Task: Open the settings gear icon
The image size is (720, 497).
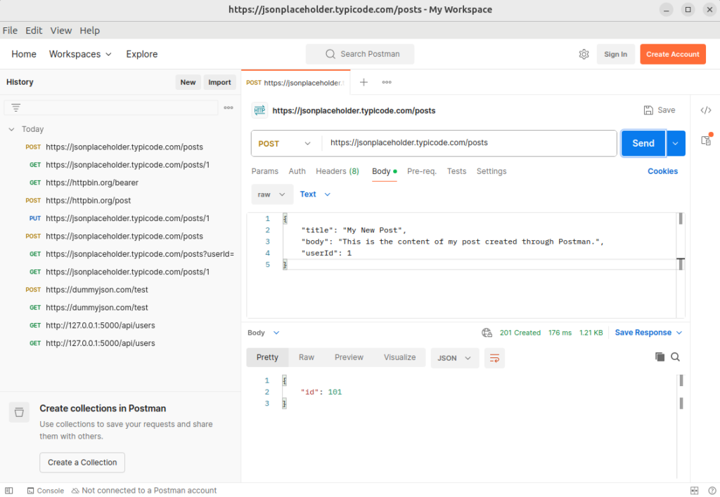Action: click(584, 54)
